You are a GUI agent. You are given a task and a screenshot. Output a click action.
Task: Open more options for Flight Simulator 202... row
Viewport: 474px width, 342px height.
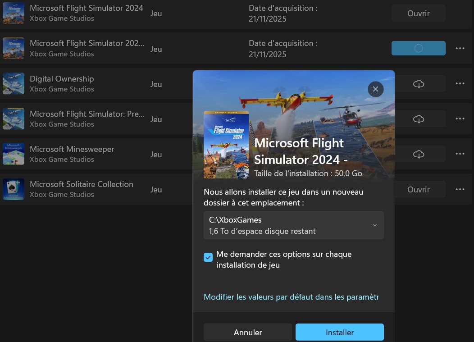point(460,48)
